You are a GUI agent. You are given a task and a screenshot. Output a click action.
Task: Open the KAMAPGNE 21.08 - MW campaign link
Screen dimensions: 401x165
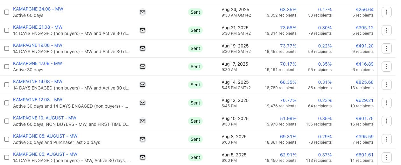pos(38,27)
